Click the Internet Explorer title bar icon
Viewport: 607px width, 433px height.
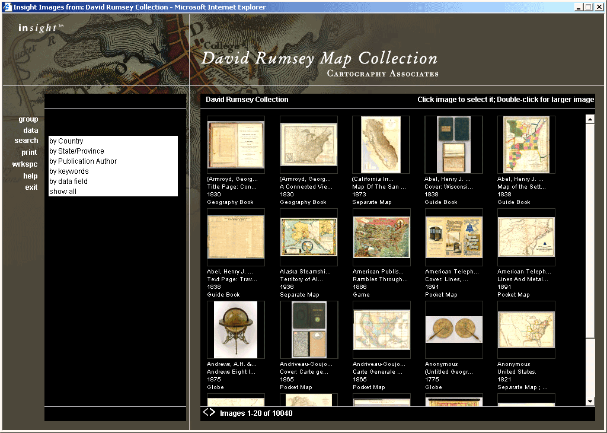(7, 7)
